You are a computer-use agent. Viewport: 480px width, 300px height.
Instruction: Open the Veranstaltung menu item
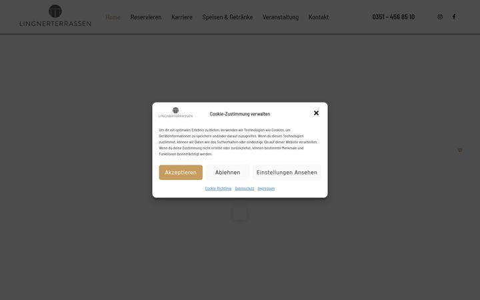(x=281, y=17)
